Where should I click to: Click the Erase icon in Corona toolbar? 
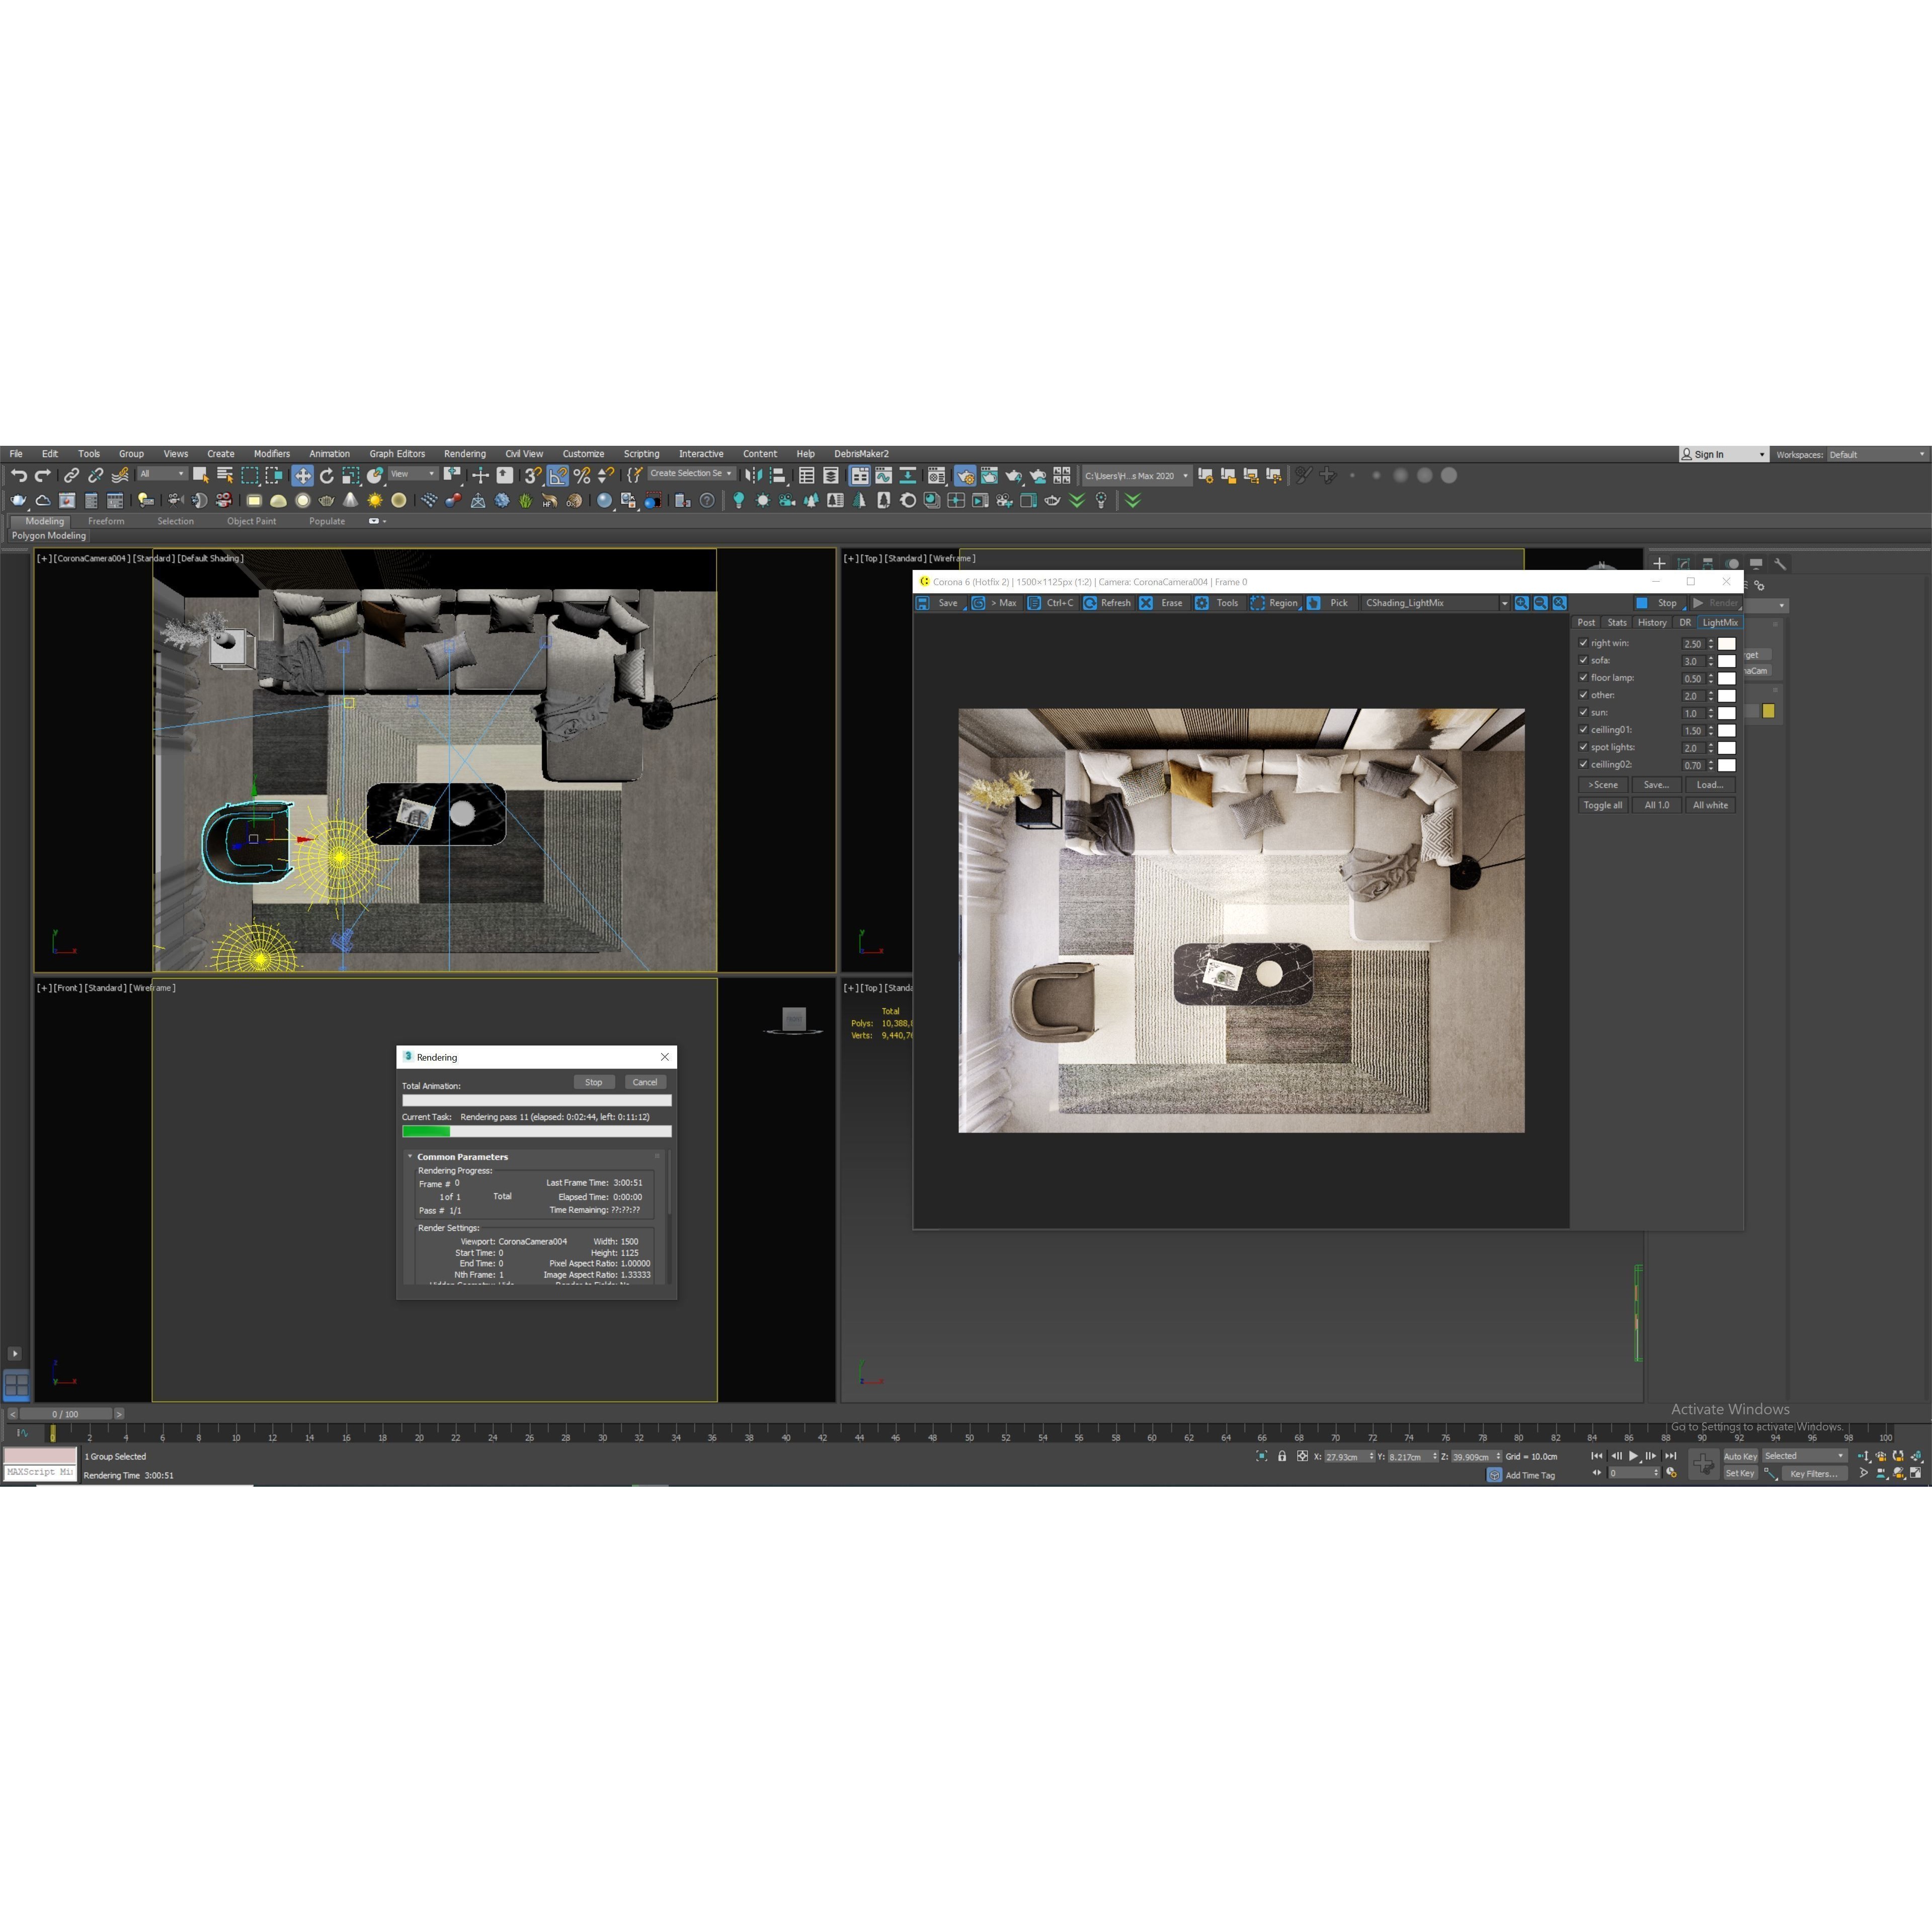pyautogui.click(x=1146, y=603)
